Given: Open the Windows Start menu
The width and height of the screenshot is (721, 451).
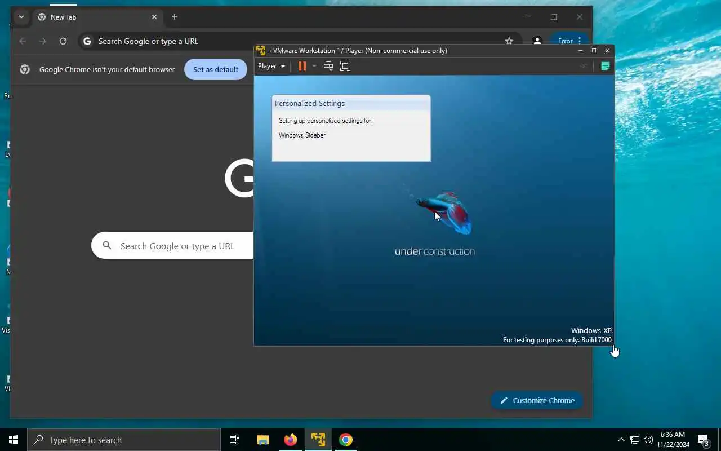Looking at the screenshot, I should click(14, 440).
